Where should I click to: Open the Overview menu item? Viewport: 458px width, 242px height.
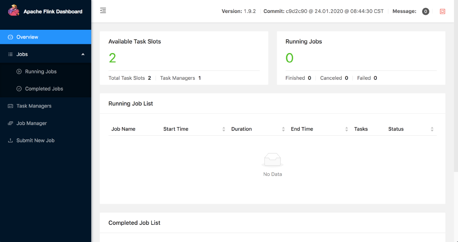click(27, 37)
